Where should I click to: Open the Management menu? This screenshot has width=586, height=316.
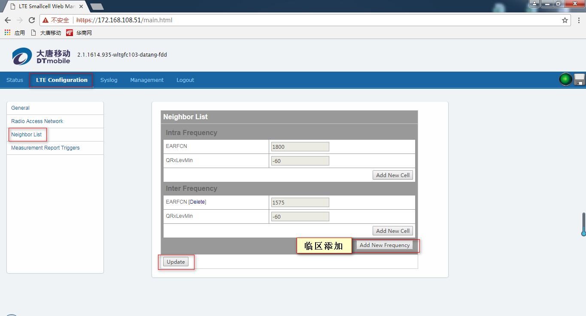(x=147, y=80)
